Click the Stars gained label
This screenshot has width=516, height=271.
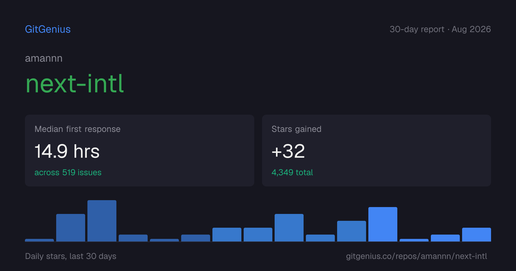(x=296, y=129)
